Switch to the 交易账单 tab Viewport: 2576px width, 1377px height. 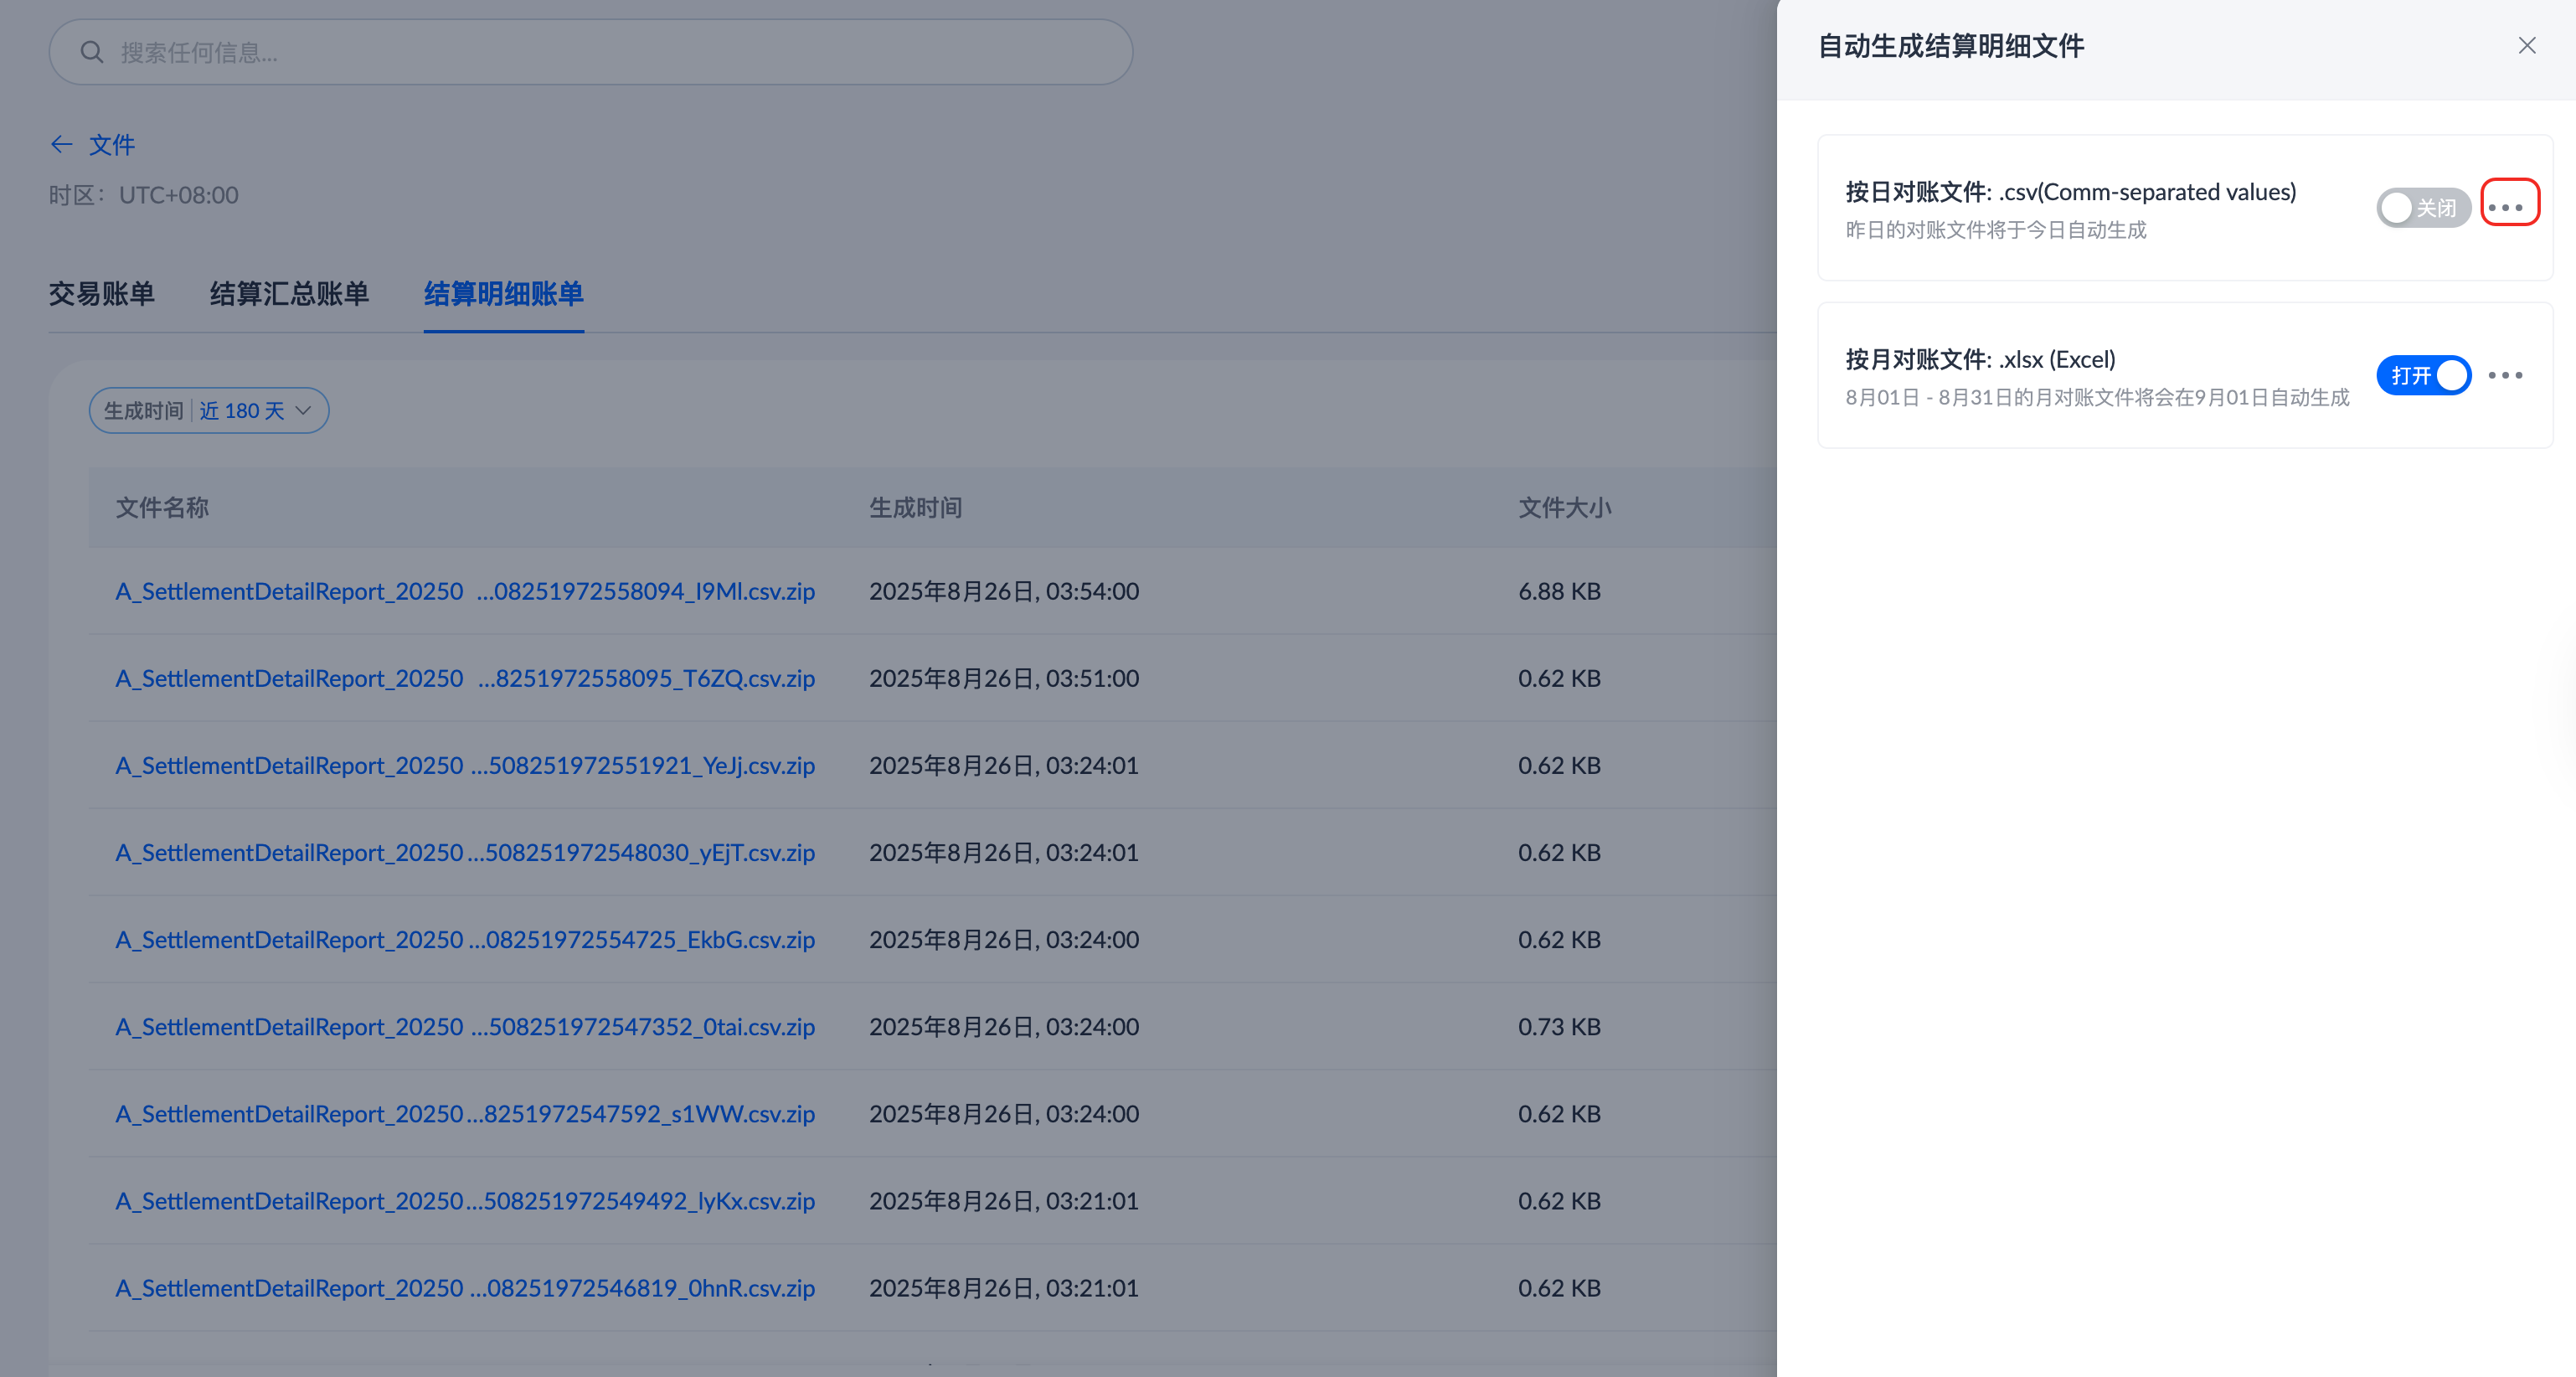point(102,294)
